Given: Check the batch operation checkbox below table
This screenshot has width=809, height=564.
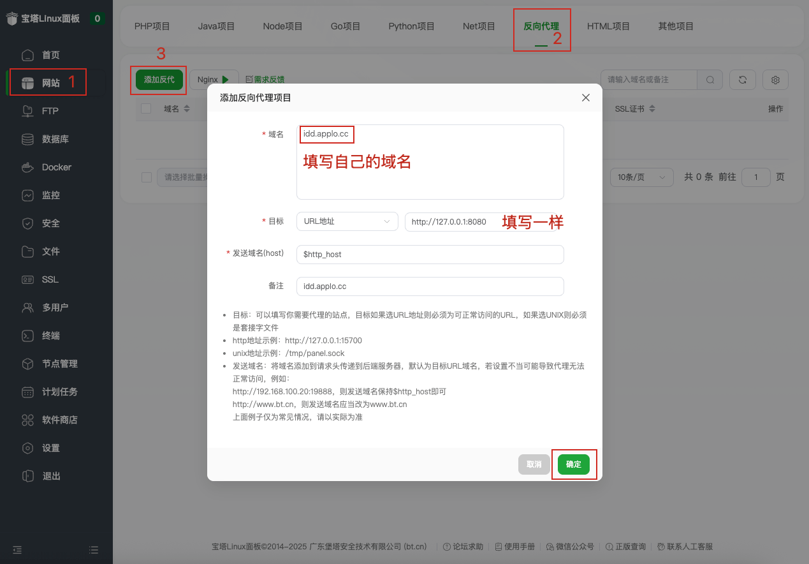Looking at the screenshot, I should coord(146,177).
